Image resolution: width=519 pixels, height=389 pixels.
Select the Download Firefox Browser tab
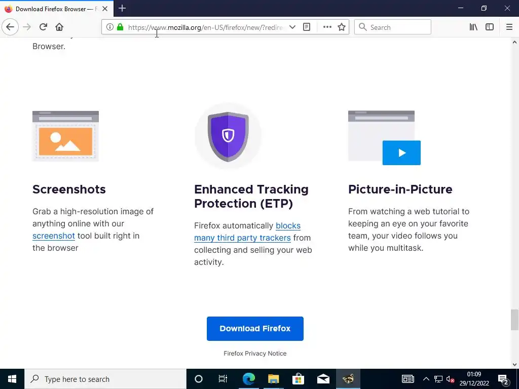tap(57, 9)
